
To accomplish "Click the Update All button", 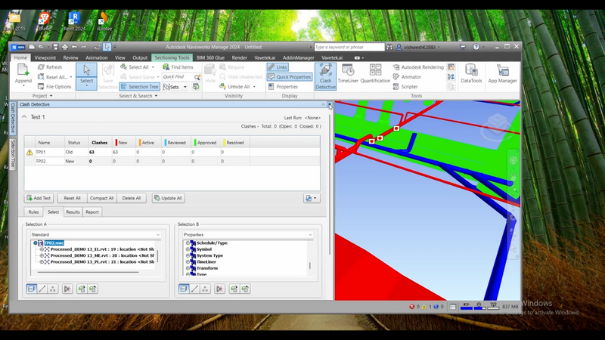I will pyautogui.click(x=168, y=198).
